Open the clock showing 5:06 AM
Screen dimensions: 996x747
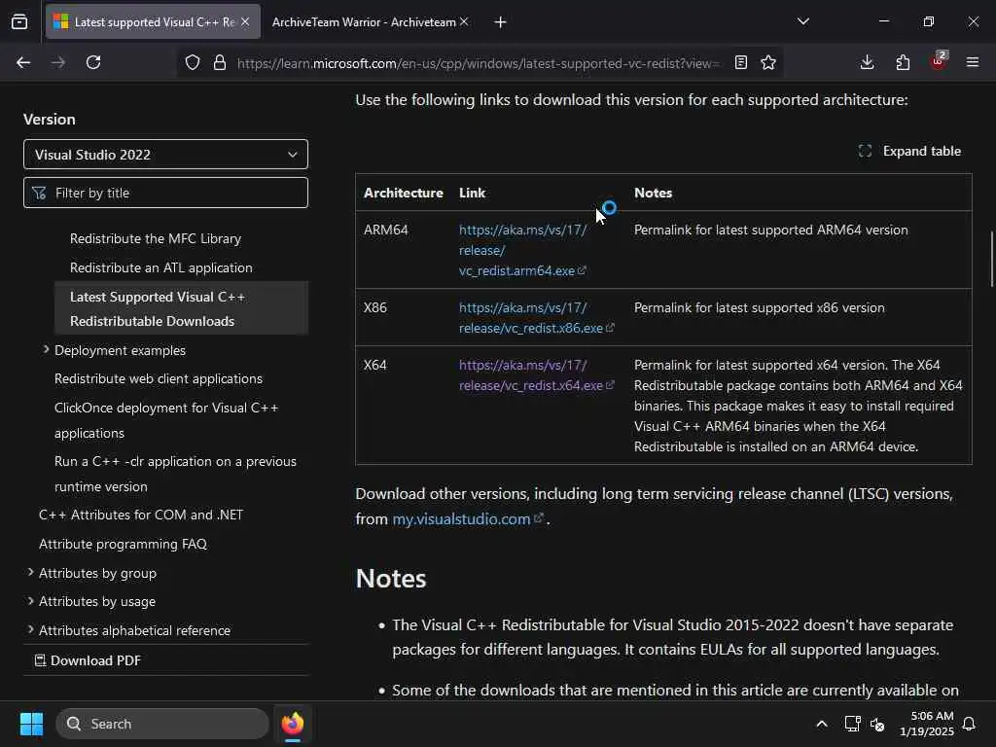pyautogui.click(x=927, y=724)
